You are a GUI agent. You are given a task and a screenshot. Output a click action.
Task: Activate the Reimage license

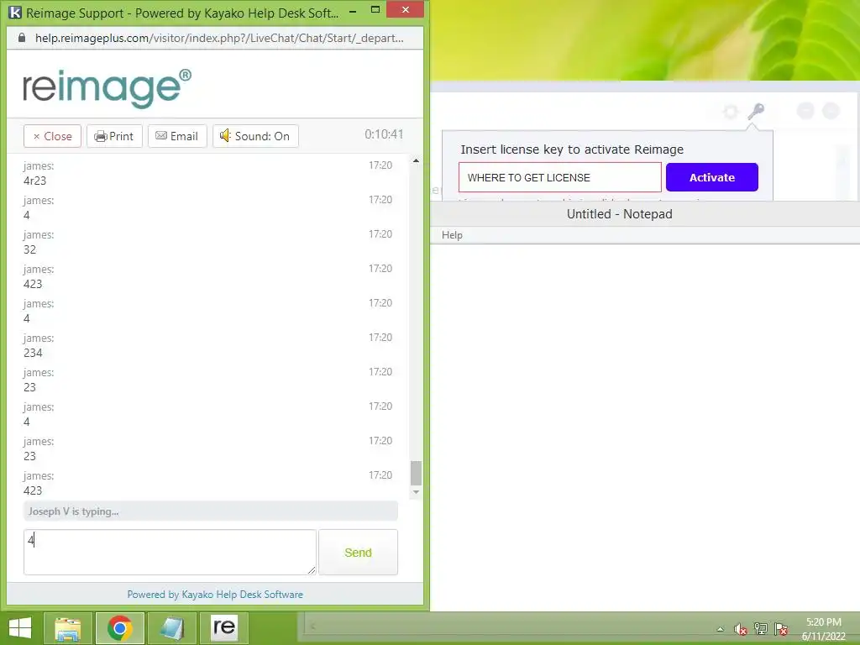[712, 177]
